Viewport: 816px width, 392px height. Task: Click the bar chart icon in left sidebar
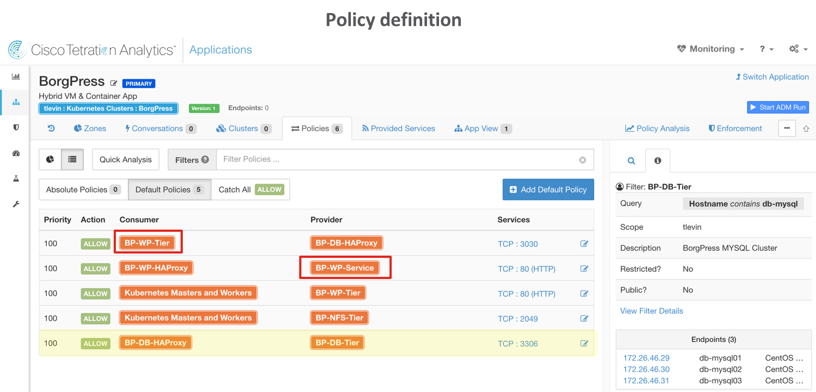[16, 77]
